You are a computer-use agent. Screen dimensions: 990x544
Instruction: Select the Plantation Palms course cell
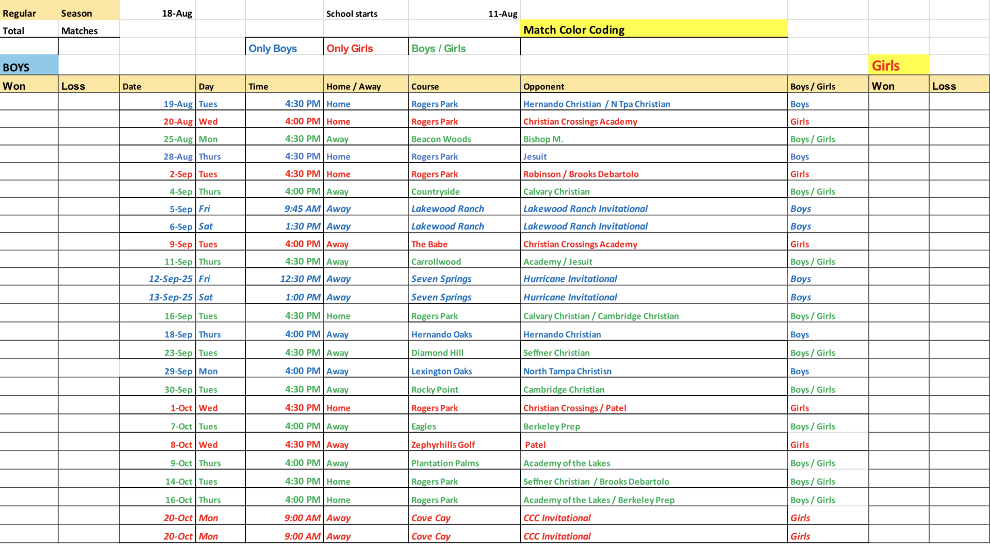tap(445, 463)
